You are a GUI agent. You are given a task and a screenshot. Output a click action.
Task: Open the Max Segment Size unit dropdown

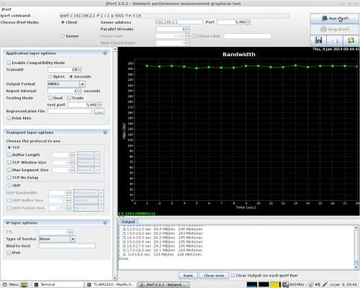97,170
